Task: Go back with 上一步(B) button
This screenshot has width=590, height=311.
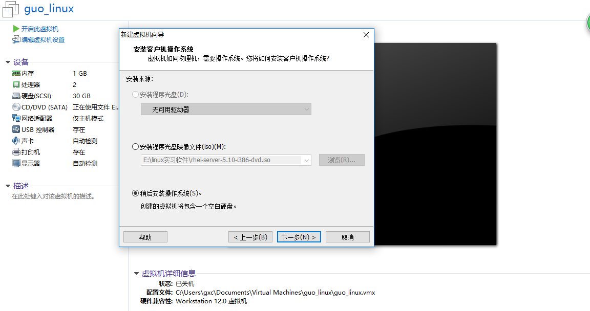Action: [x=250, y=237]
